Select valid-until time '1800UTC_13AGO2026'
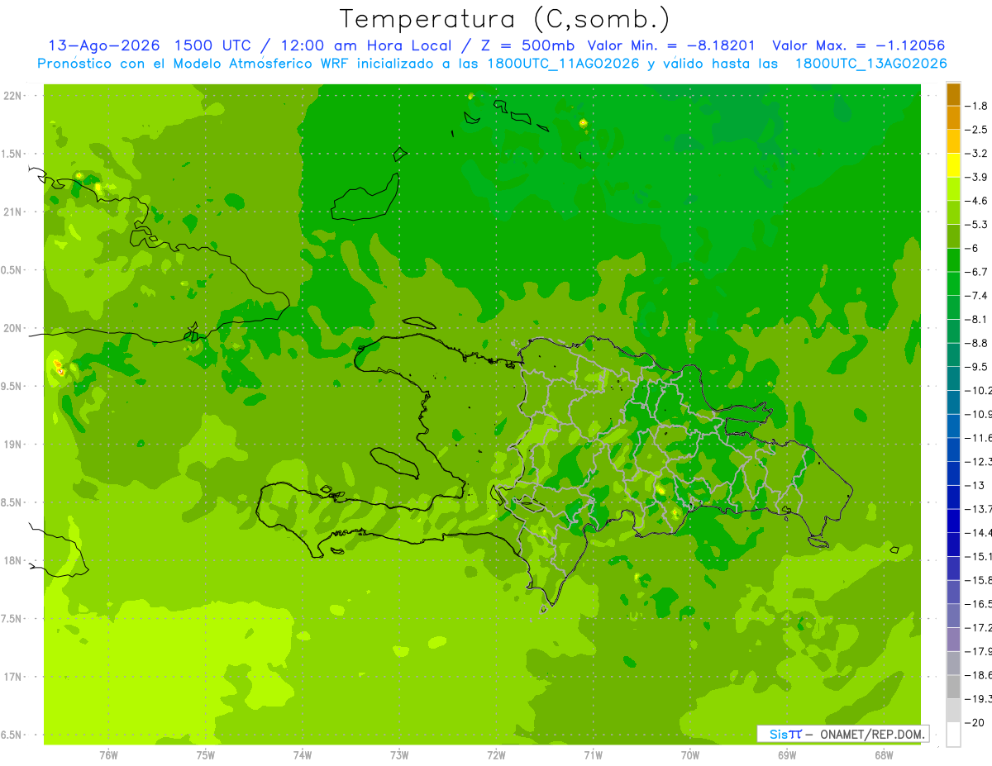Screen dimensions: 992x766 click(x=870, y=64)
